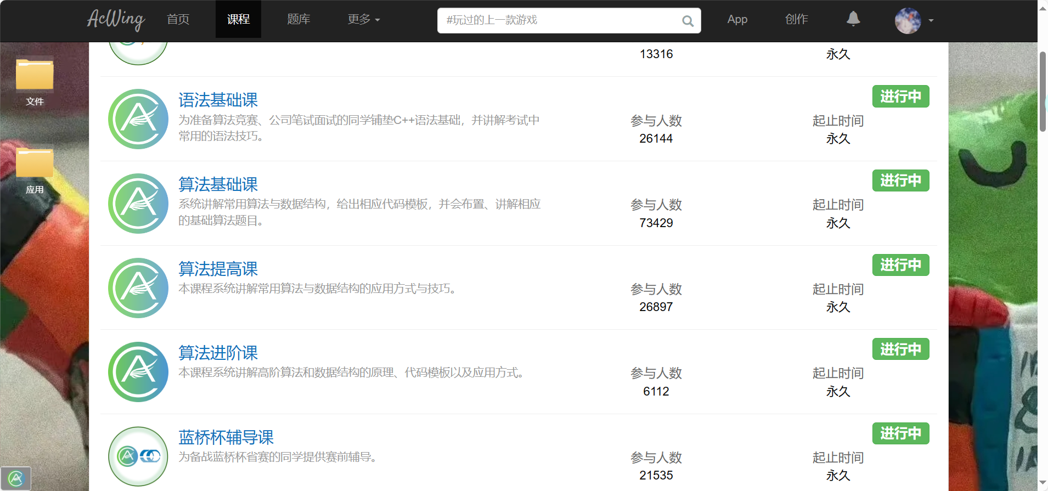Go to the 首页 nav item
The width and height of the screenshot is (1048, 491).
[178, 19]
